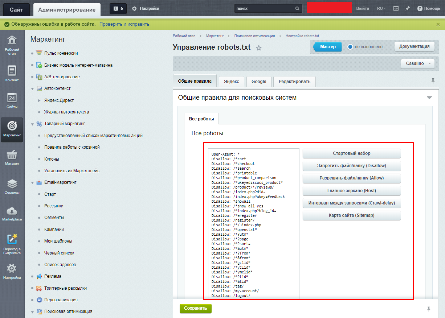
Task: Open Настройки in the top bar
Action: pyautogui.click(x=146, y=8)
